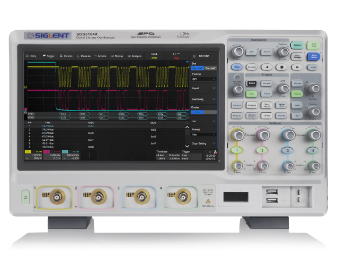The width and height of the screenshot is (339, 254).
Task: Push the Measure hardware button
Action: (x=237, y=115)
